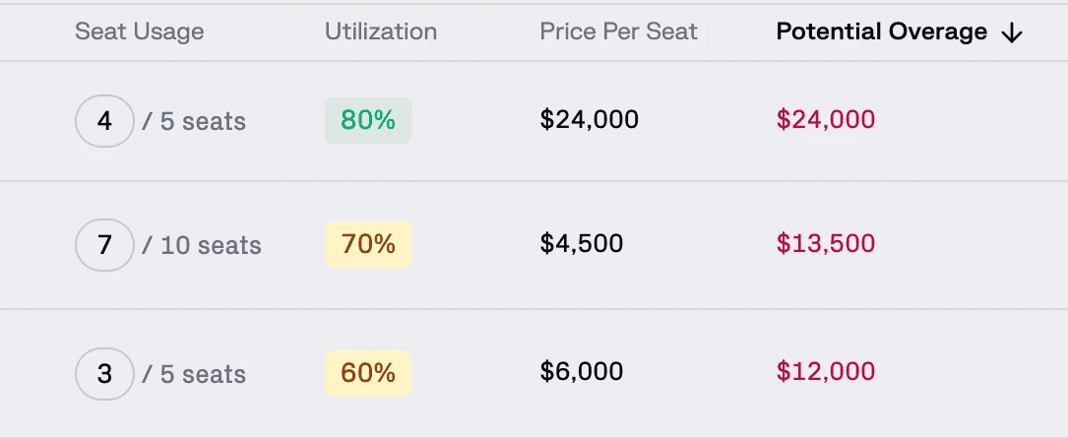
Task: Click "/ 5 seats" in the 60% row
Action: (x=194, y=375)
